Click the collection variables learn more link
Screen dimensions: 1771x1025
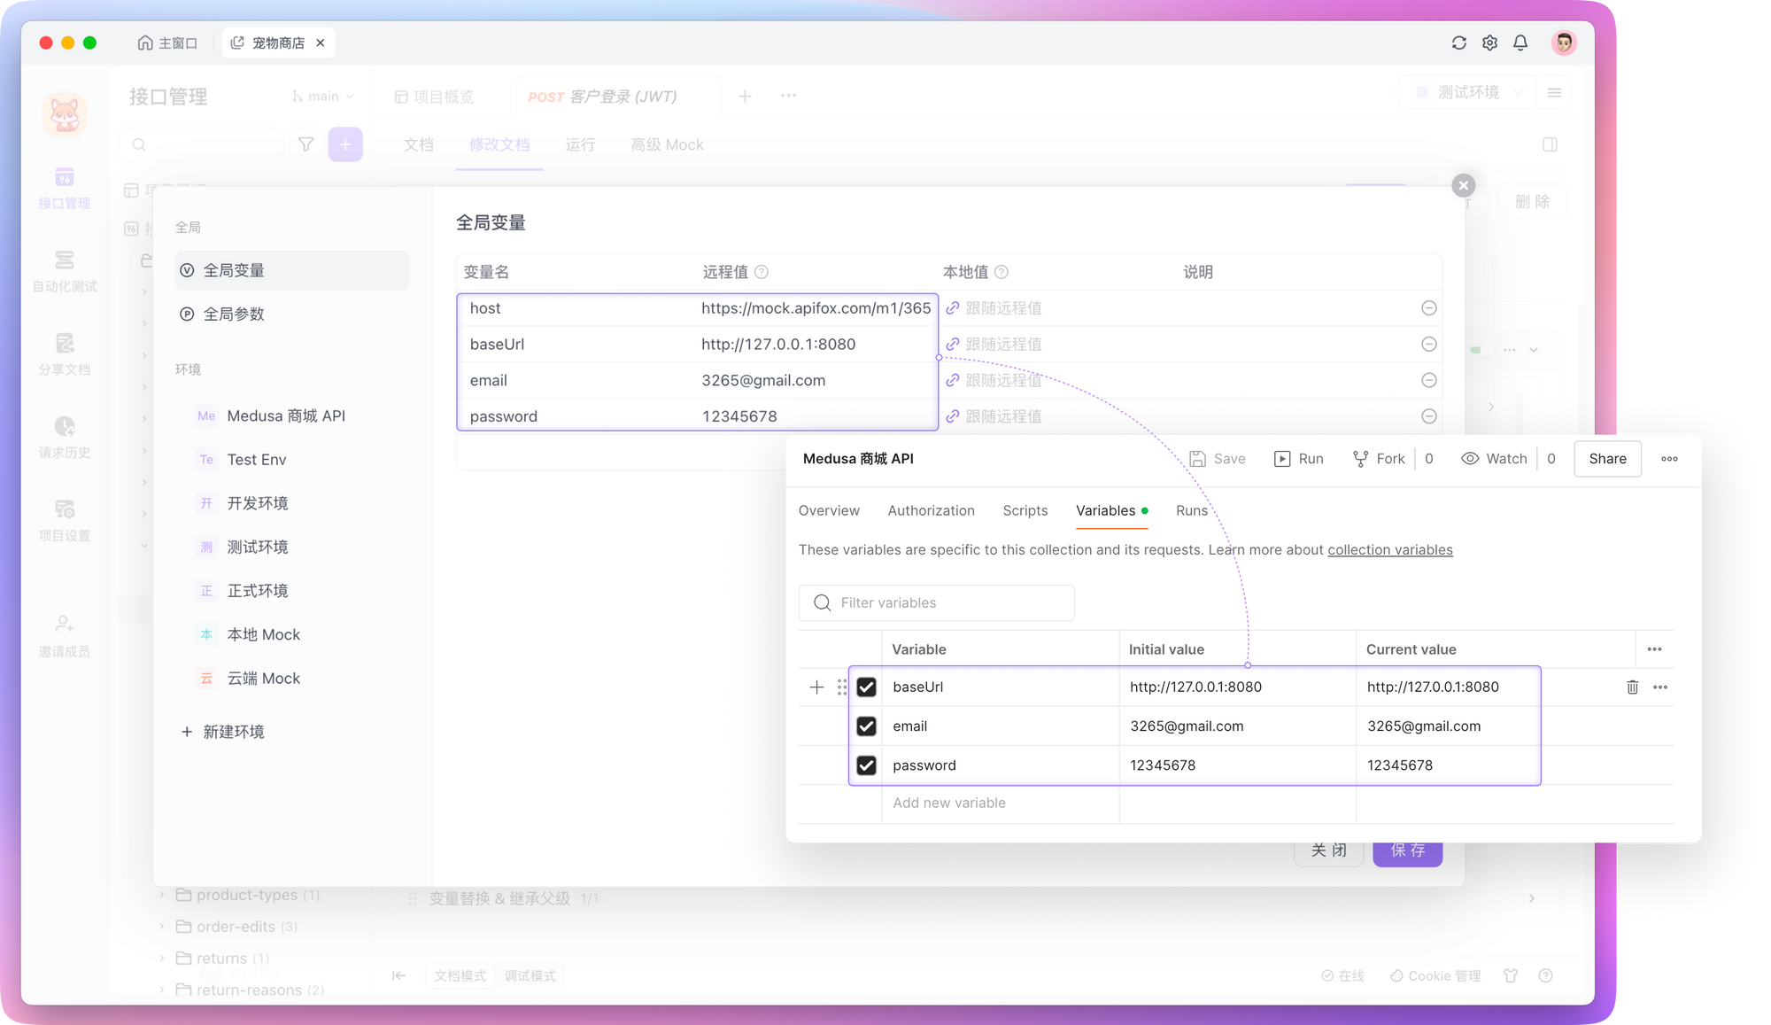point(1390,547)
